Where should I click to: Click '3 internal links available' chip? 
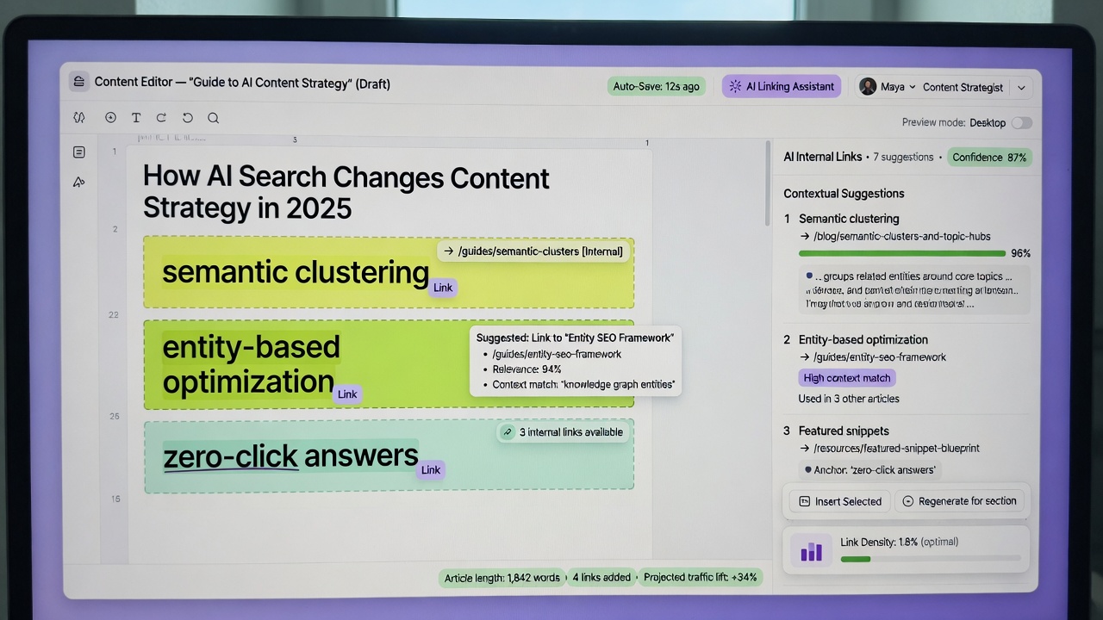point(564,432)
